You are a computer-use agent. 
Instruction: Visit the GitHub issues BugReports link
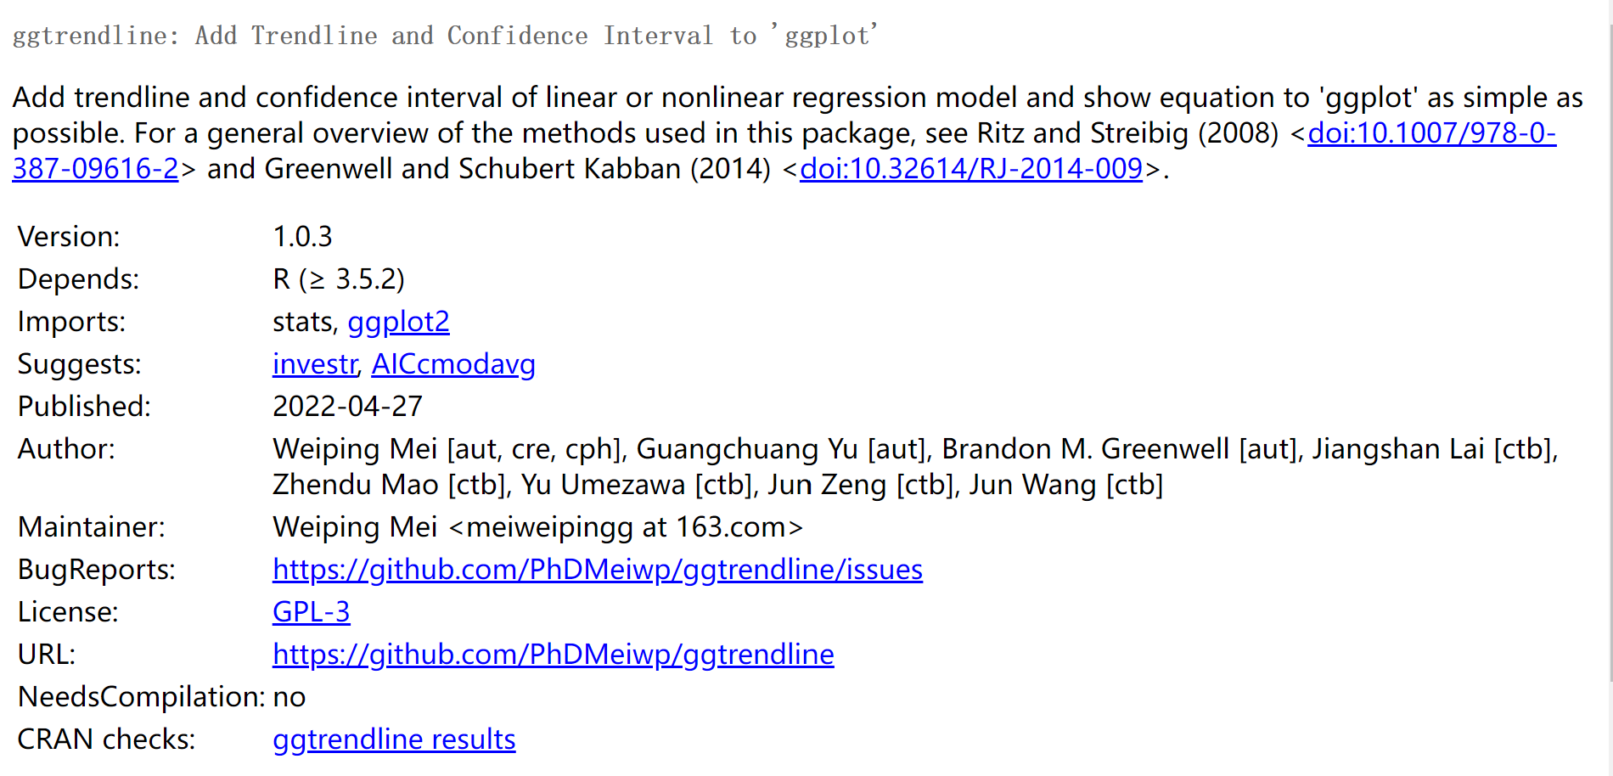pos(598,570)
